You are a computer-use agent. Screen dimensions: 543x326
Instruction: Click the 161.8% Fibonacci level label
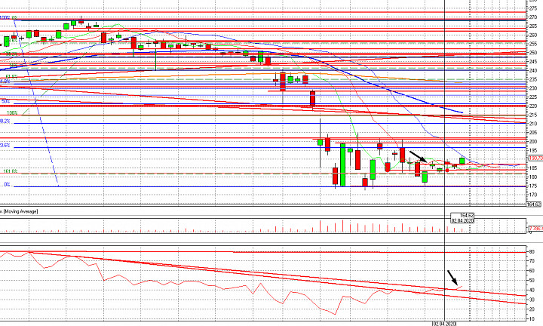pos(11,171)
